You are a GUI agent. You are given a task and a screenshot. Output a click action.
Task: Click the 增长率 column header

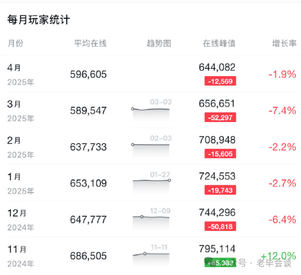284,43
